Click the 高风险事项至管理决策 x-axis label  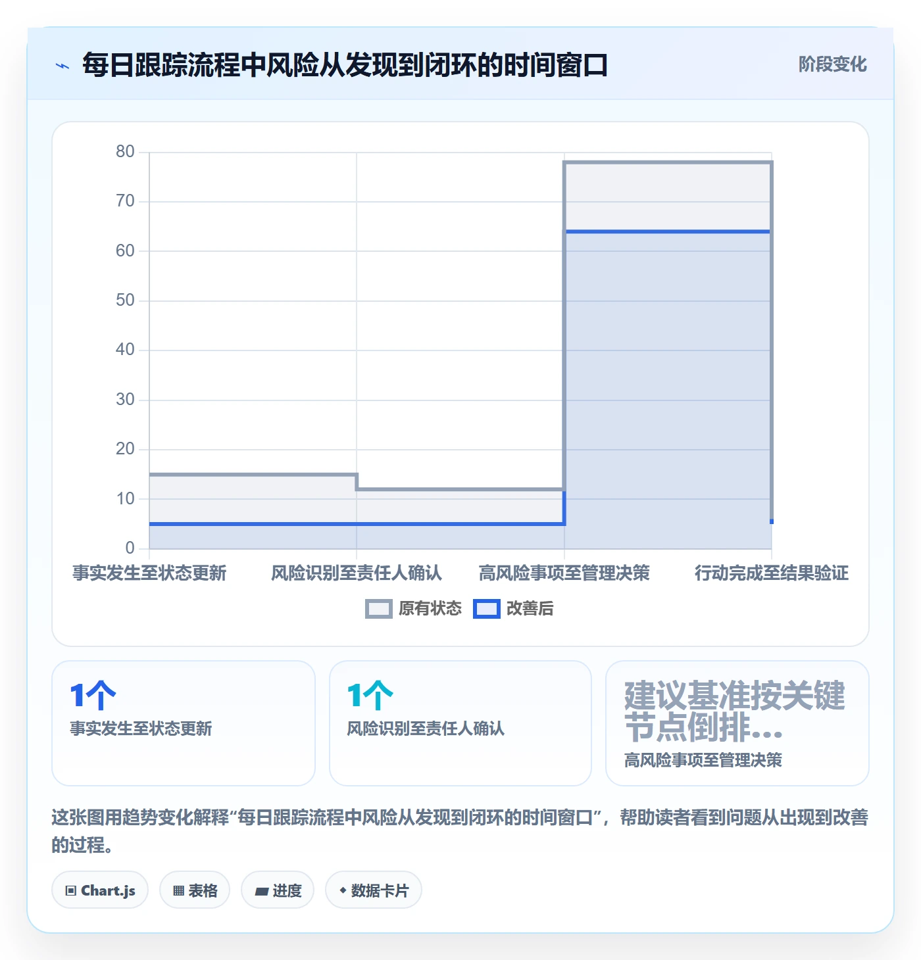click(564, 573)
